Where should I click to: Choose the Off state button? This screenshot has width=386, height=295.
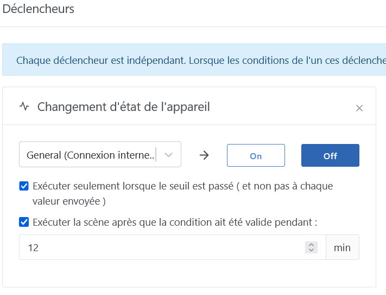(x=330, y=156)
